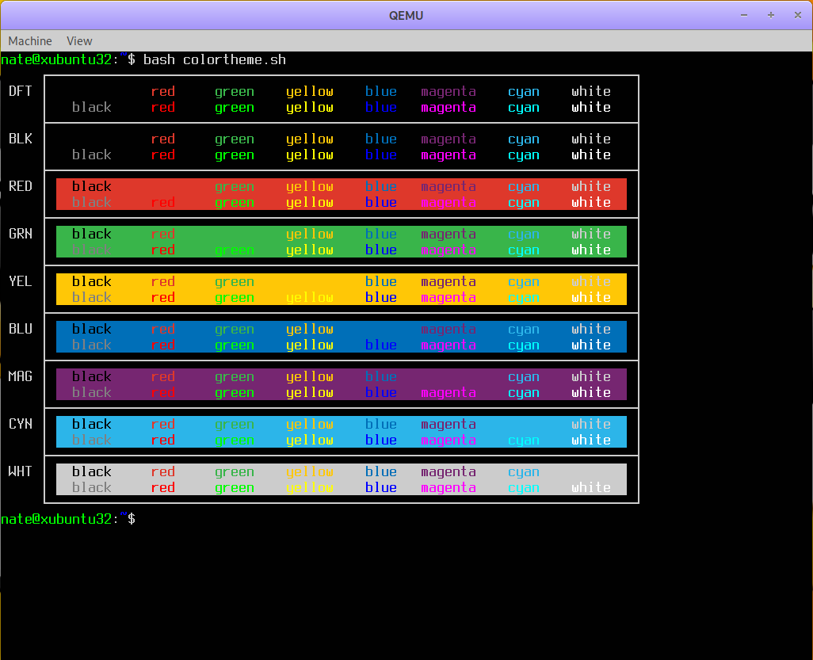
Task: Click the green background color band
Action: tap(341, 242)
